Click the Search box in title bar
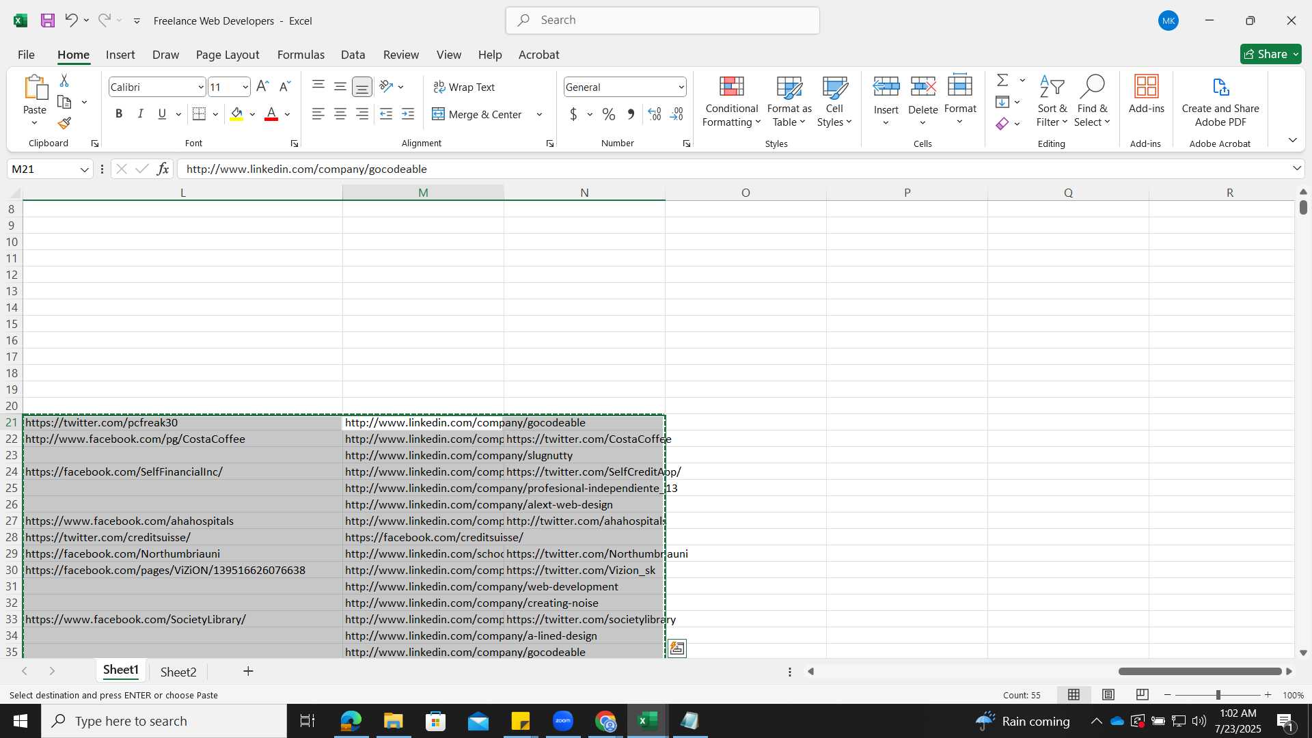This screenshot has height=738, width=1312. (662, 20)
